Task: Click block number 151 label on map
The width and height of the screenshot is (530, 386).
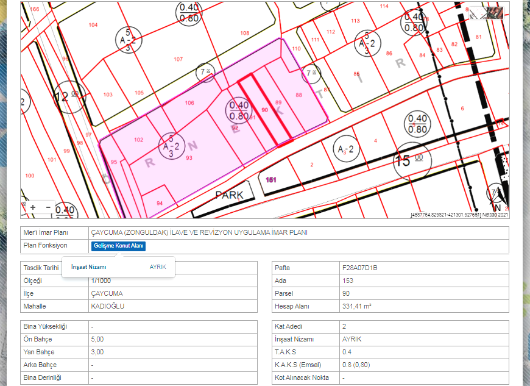Action: point(271,179)
